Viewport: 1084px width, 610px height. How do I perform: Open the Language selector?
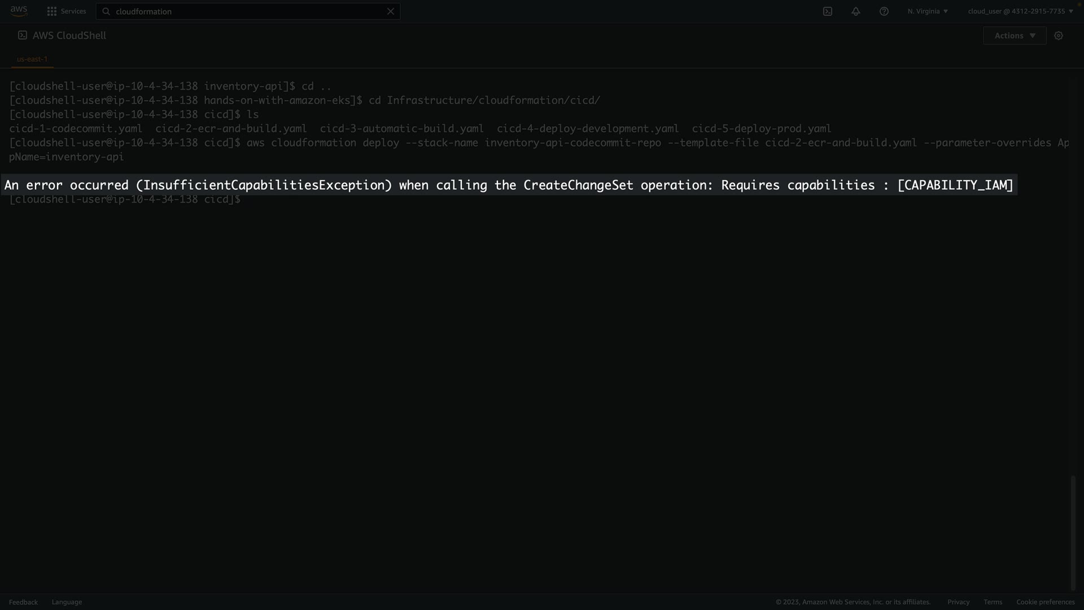tap(67, 602)
